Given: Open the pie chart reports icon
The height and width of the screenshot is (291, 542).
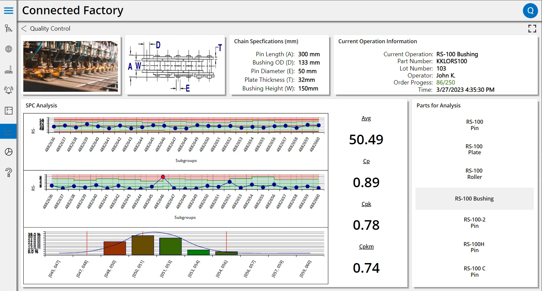Looking at the screenshot, I should (9, 152).
